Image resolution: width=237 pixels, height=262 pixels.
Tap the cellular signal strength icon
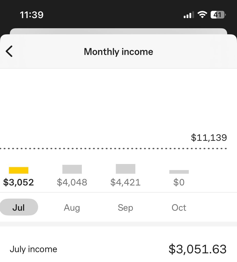tap(189, 15)
